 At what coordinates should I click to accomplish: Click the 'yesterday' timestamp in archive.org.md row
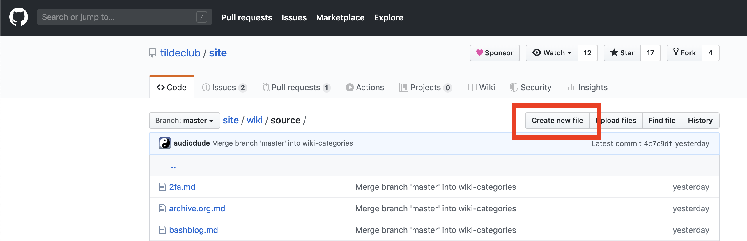(x=691, y=208)
